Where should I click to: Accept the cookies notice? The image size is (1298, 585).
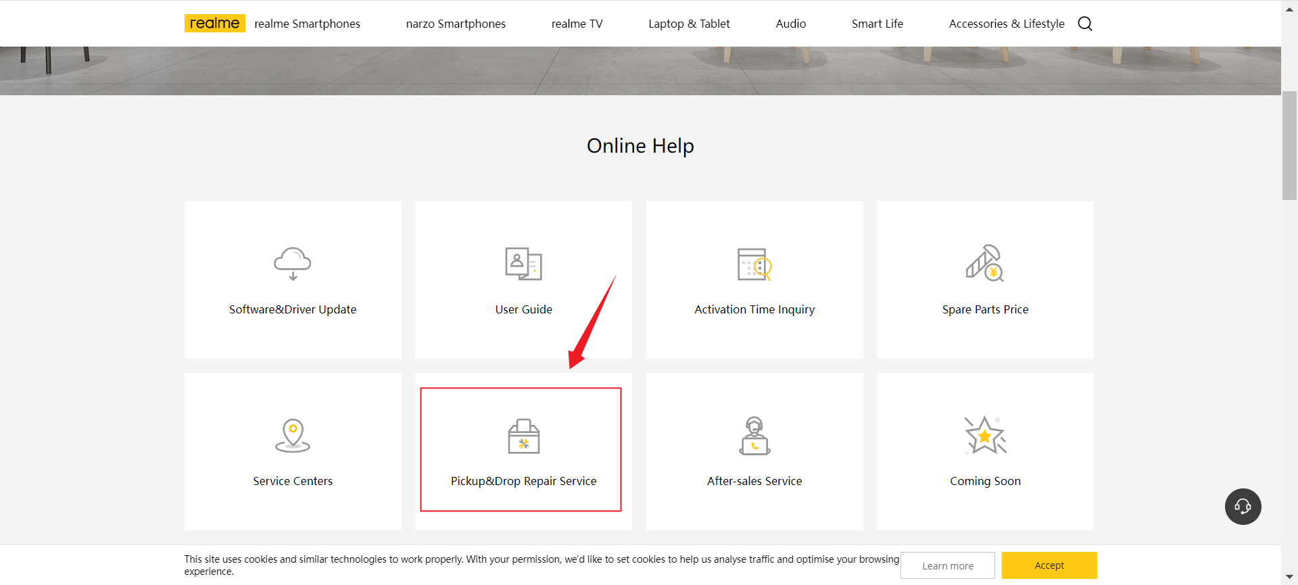[1049, 565]
